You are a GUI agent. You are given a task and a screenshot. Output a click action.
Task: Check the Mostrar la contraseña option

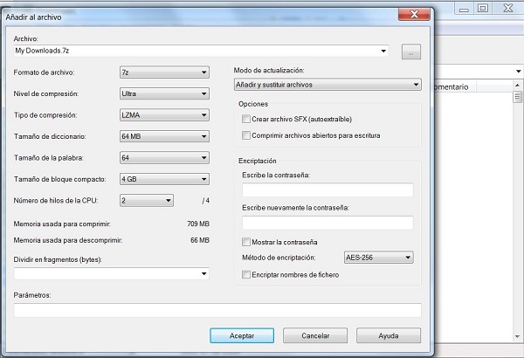click(x=245, y=241)
